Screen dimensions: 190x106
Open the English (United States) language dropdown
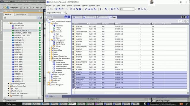64,13
